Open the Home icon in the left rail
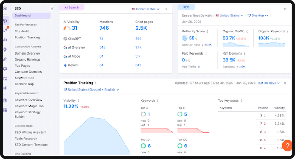This screenshot has height=159, width=295. [5, 8]
